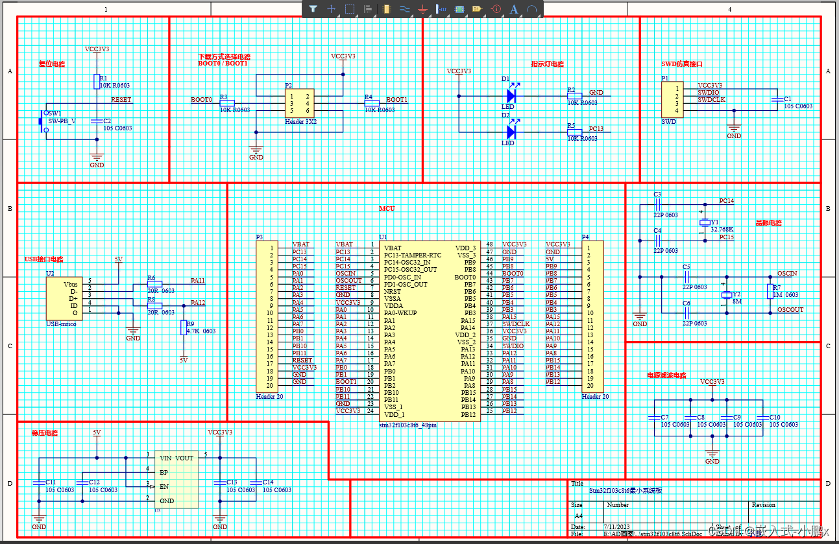This screenshot has height=544, width=839.
Task: Click the OSCOUT net label below R7
Action: 790,310
